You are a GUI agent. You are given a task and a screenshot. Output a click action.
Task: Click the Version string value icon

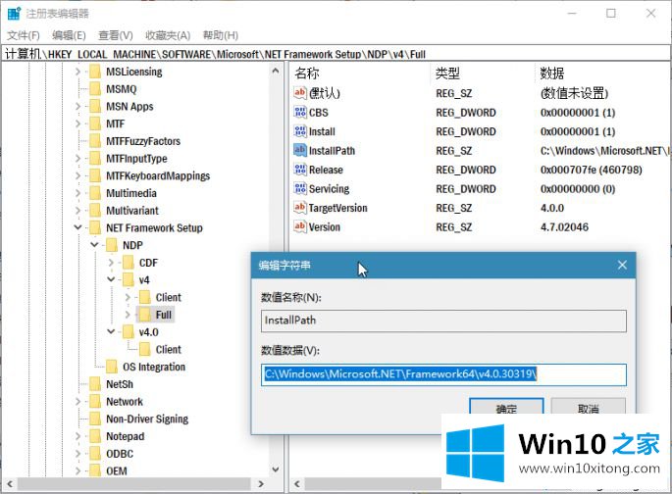pos(300,226)
